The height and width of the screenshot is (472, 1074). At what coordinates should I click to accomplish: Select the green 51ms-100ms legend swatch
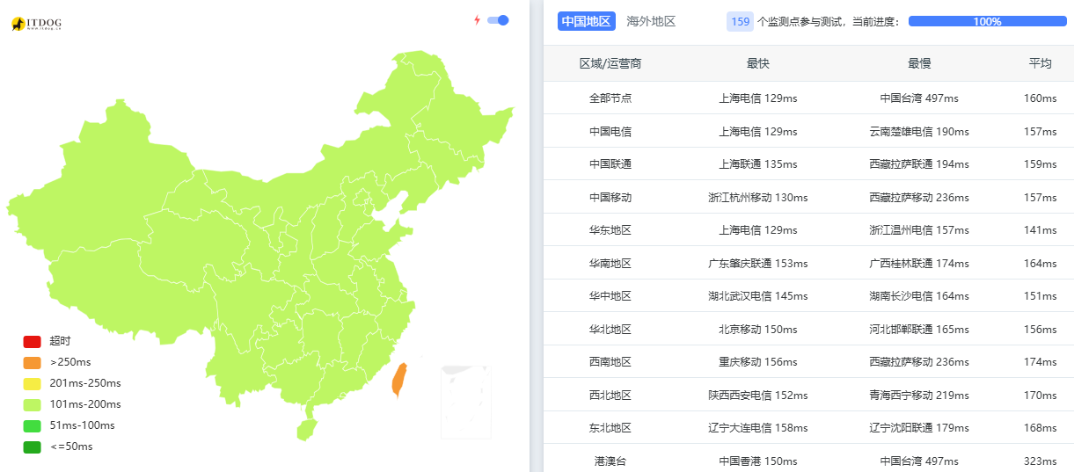tap(33, 425)
